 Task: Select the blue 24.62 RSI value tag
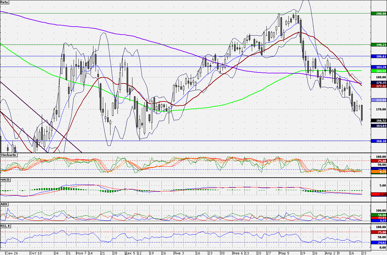click(x=379, y=242)
